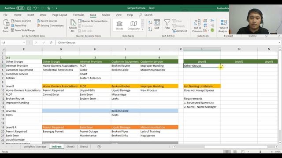Select the 'List Naming Limitation' cell
The image size is (282, 158).
click(x=202, y=86)
